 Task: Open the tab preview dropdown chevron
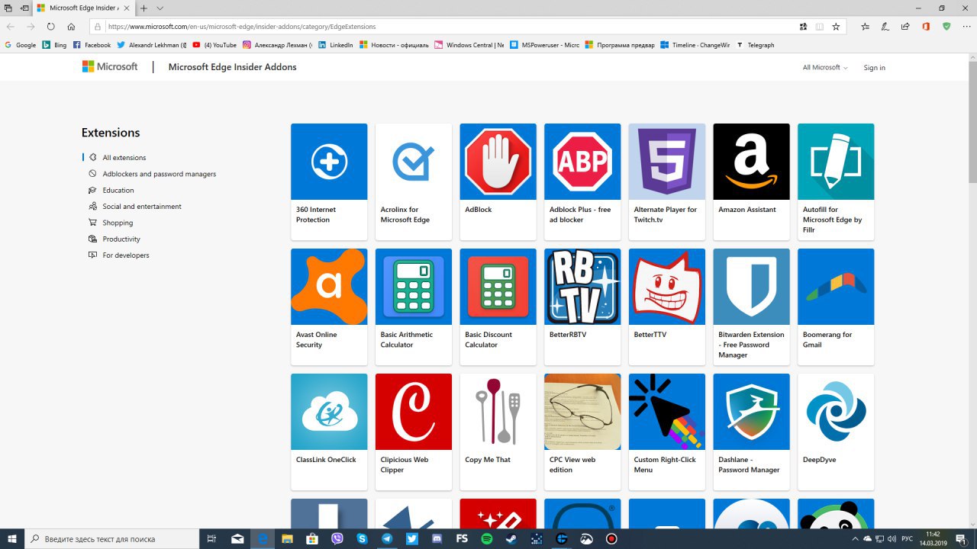click(160, 8)
